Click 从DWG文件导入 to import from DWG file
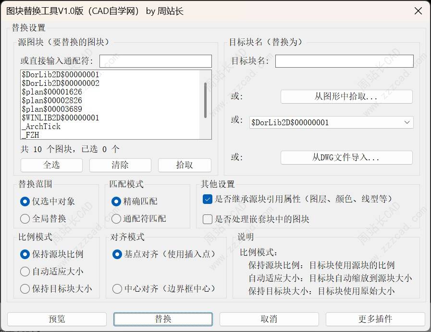 [x=346, y=157]
